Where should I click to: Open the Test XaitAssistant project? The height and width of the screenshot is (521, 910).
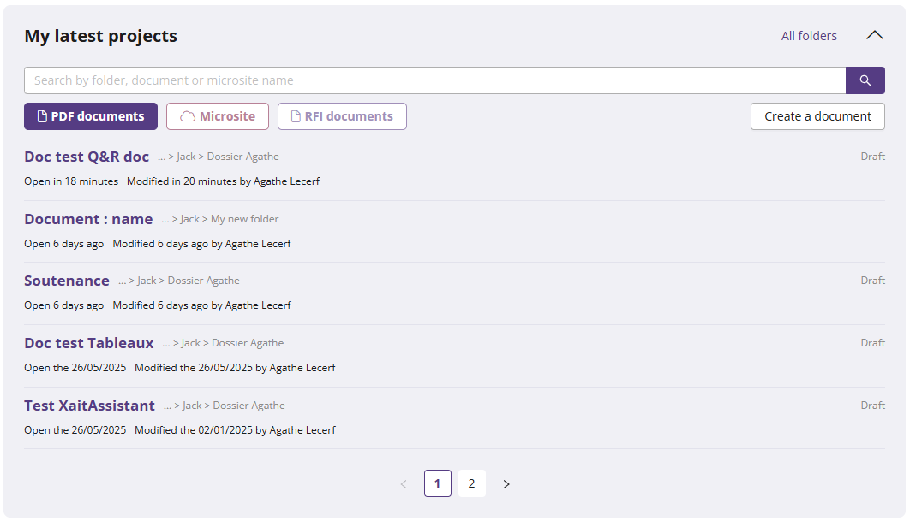(x=89, y=406)
